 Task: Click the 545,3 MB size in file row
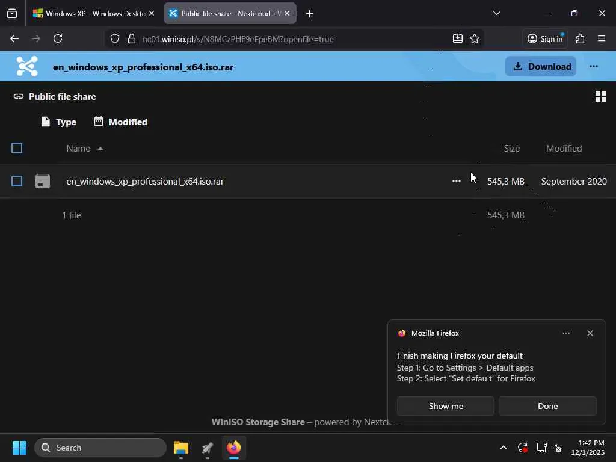pos(505,182)
